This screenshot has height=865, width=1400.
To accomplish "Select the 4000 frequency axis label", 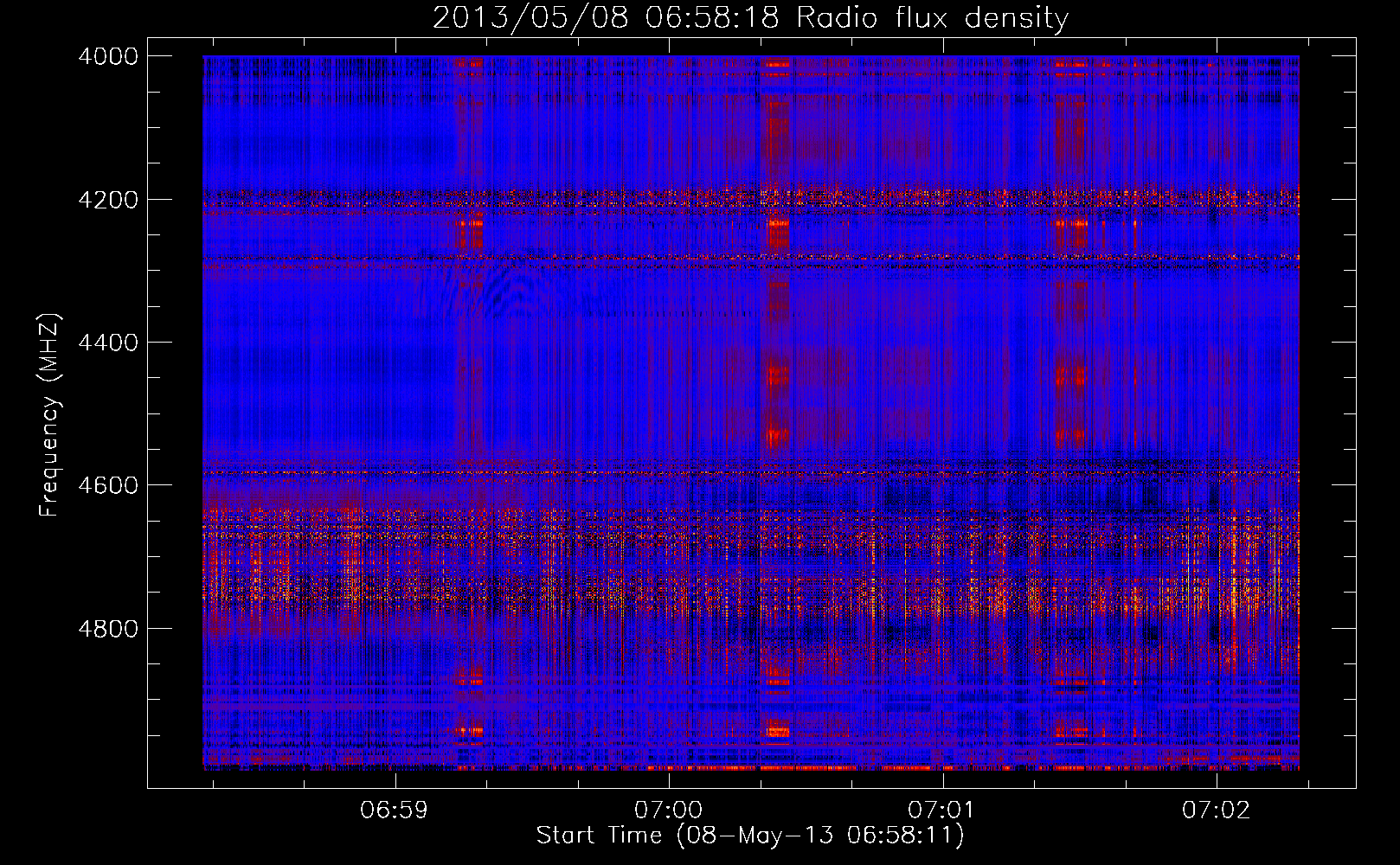I will [x=108, y=56].
